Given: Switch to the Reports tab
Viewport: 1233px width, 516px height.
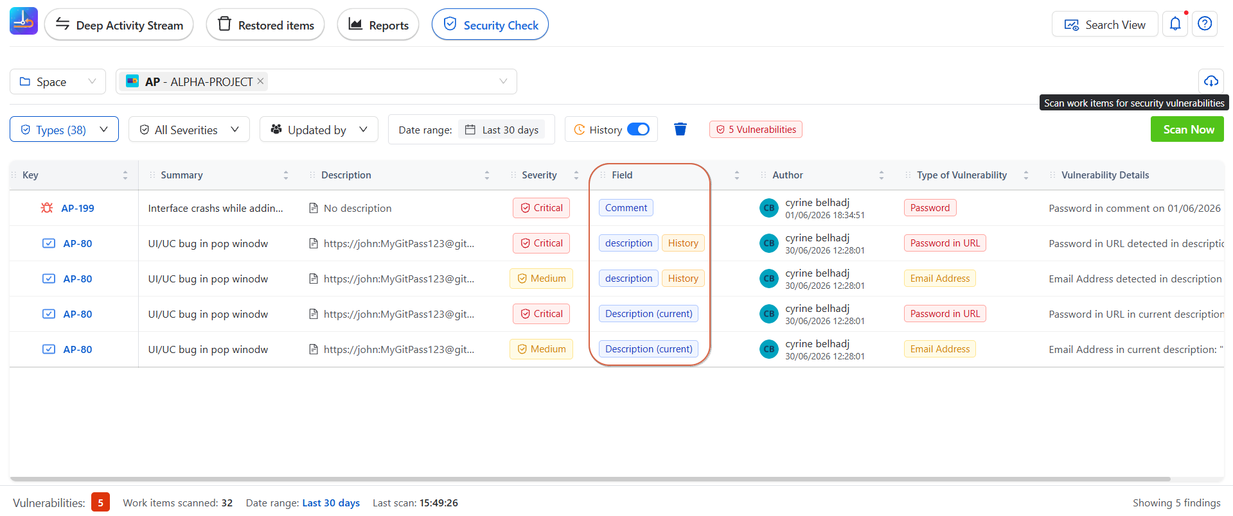Looking at the screenshot, I should [x=378, y=25].
